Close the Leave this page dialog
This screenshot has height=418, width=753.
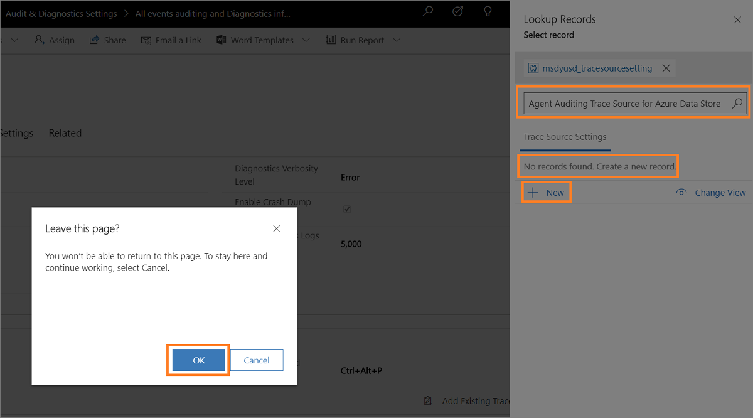tap(276, 229)
